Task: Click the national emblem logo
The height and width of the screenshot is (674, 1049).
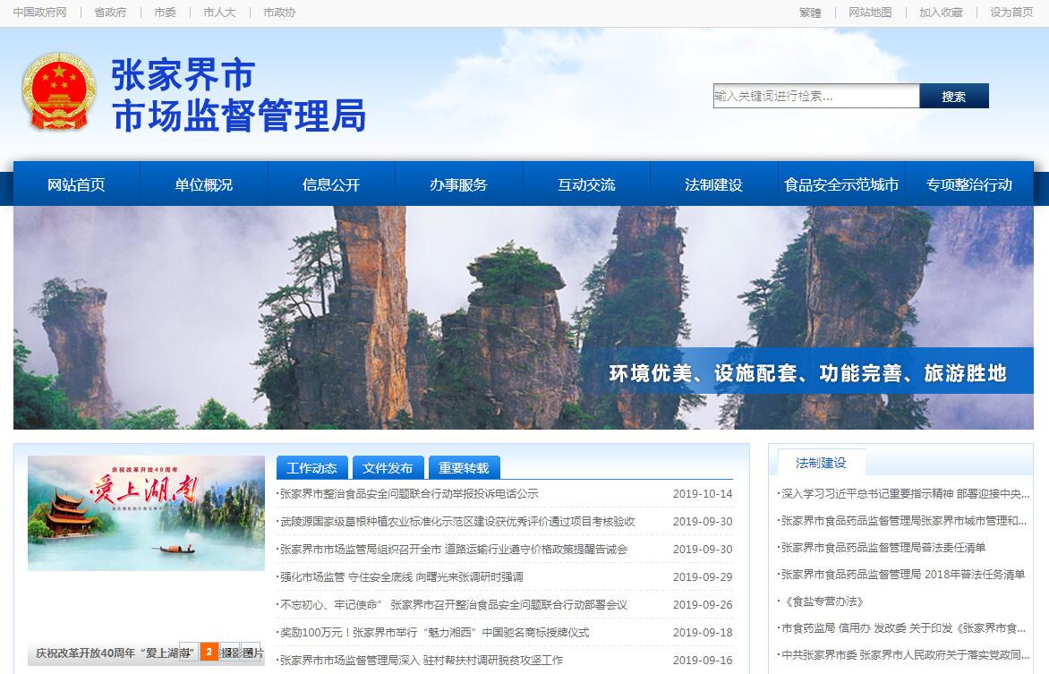Action: coord(58,92)
